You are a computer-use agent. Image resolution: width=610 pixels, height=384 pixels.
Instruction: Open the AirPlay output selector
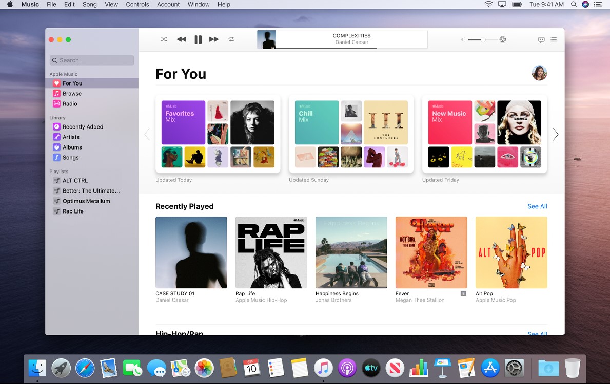[503, 39]
